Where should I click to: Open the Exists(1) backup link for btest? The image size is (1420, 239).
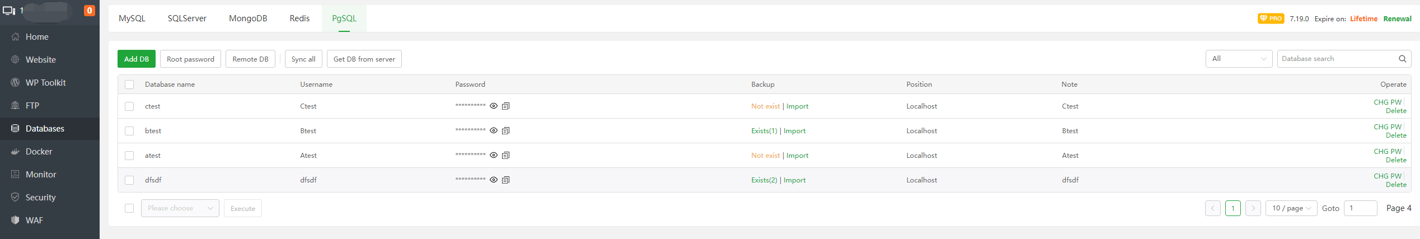tap(764, 131)
